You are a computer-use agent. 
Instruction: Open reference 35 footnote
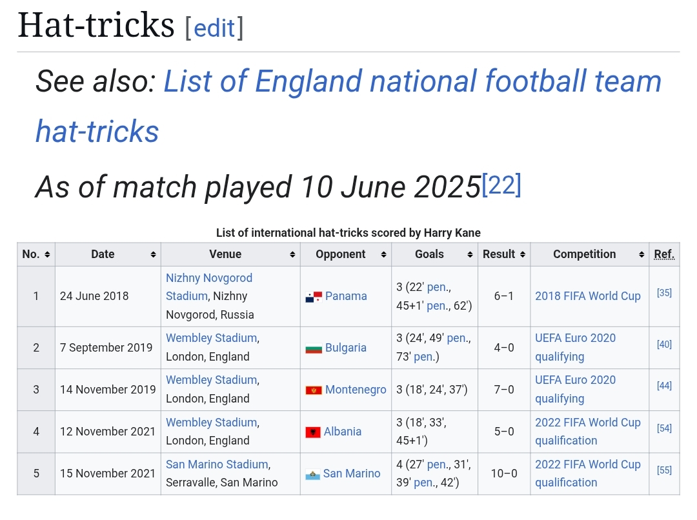664,293
